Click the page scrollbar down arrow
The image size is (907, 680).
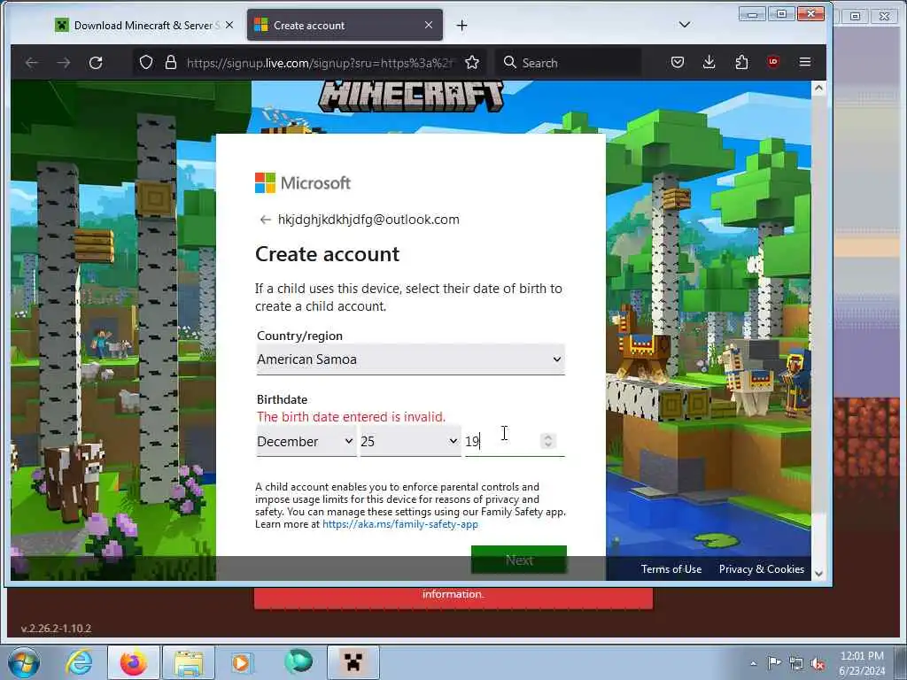818,574
